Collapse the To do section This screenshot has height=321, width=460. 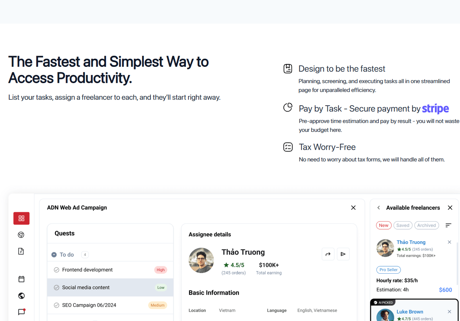click(54, 255)
